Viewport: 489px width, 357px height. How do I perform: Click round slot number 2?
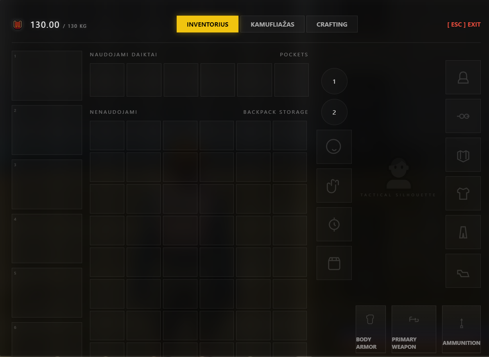(x=334, y=112)
